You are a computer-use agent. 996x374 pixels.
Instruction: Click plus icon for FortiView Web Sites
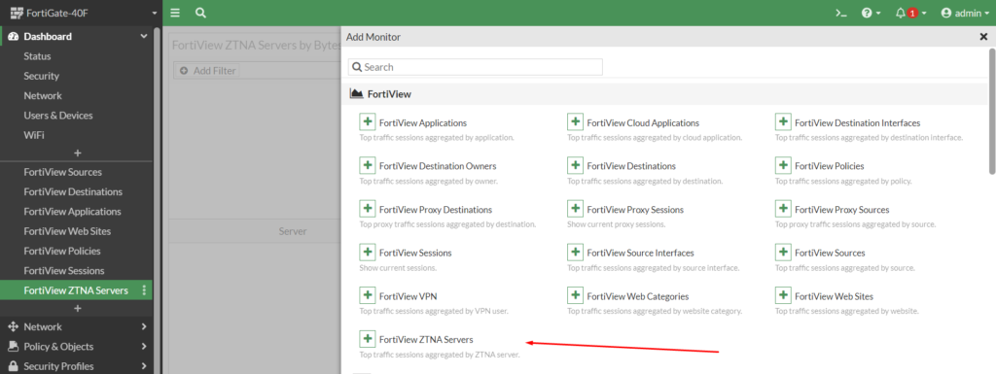pos(783,295)
